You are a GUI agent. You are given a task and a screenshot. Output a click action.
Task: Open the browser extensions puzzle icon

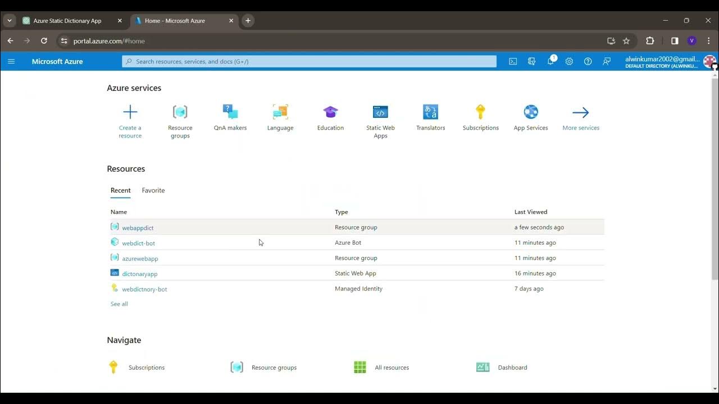[x=650, y=41]
